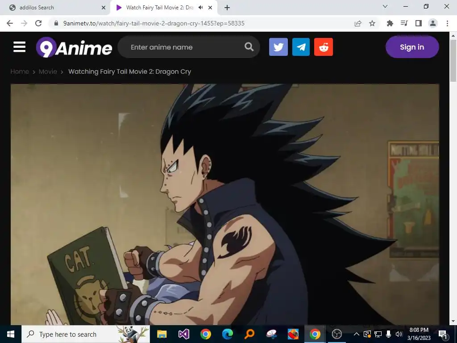This screenshot has height=343, width=457.
Task: Open the 9Anime hamburger menu
Action: [x=19, y=47]
